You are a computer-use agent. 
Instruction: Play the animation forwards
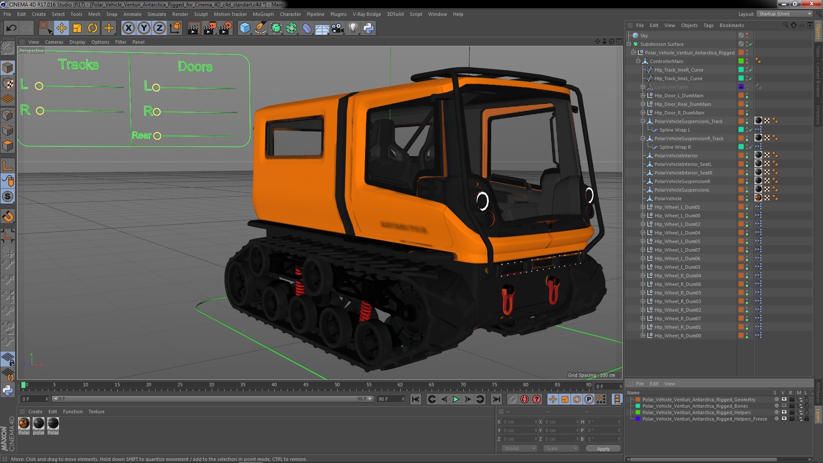[456, 399]
